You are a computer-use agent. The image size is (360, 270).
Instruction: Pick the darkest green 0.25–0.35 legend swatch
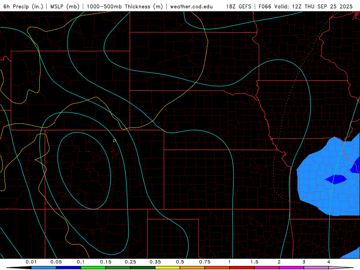[x=143, y=268]
